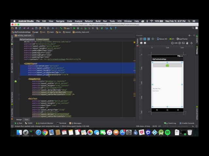Open the Nexus 5X device dropdown
This screenshot has height=156, width=209.
click(x=162, y=39)
